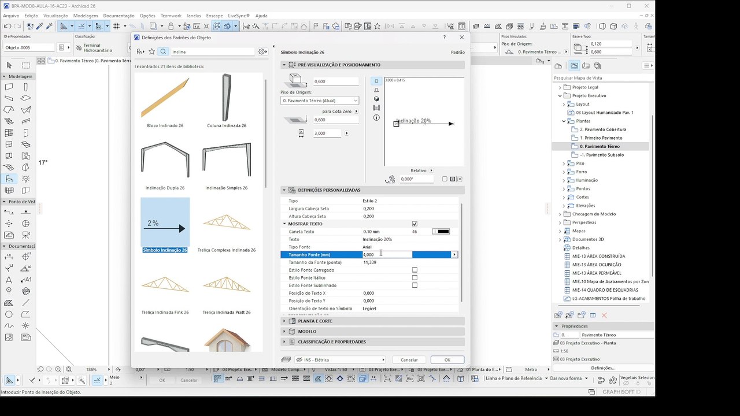This screenshot has width=740, height=416.
Task: Click the library search field
Action: [x=212, y=51]
